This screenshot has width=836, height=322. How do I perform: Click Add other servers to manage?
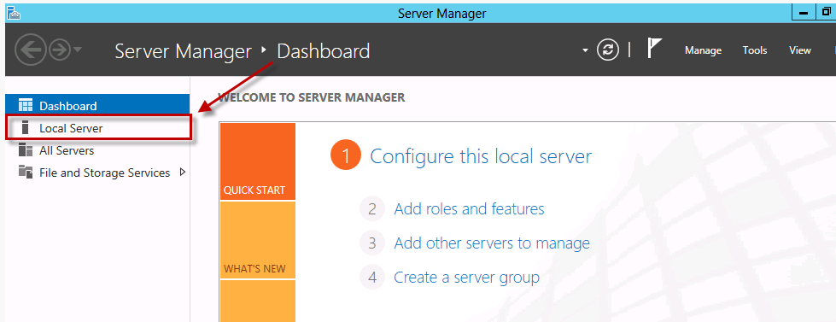492,243
